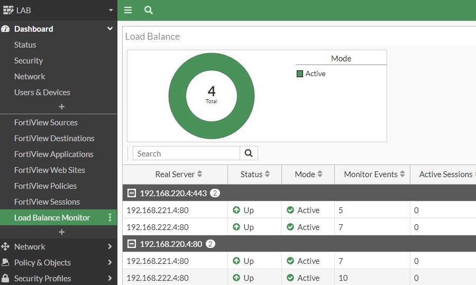
Task: Select 192.168.221.4:80 under the :443 group
Action: [158, 210]
